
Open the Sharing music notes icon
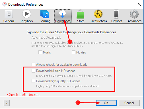point(45,14)
